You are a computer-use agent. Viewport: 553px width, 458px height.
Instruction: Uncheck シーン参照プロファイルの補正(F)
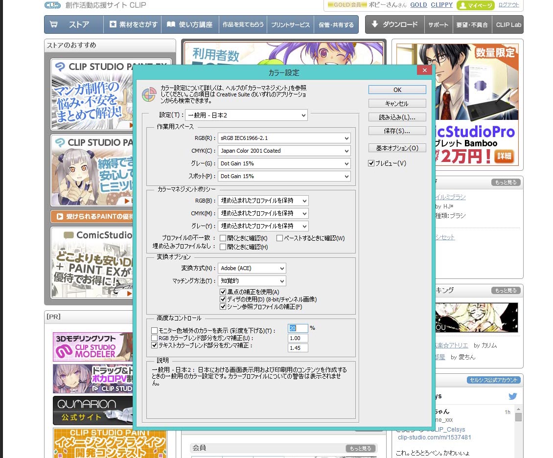click(223, 306)
